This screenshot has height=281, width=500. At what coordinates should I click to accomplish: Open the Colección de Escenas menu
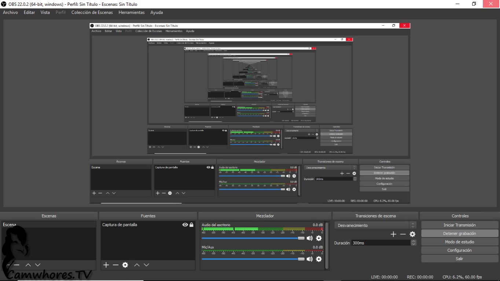pos(92,12)
